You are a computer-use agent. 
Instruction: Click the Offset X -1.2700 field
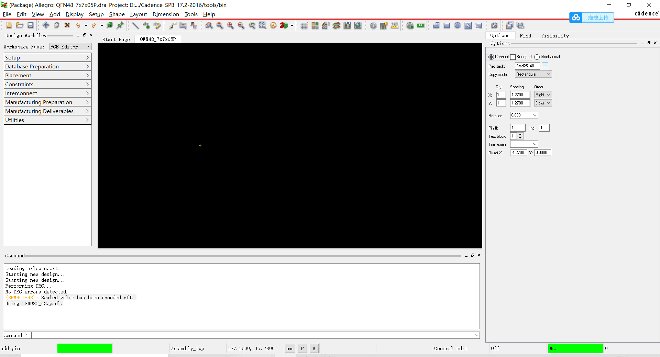tap(519, 153)
